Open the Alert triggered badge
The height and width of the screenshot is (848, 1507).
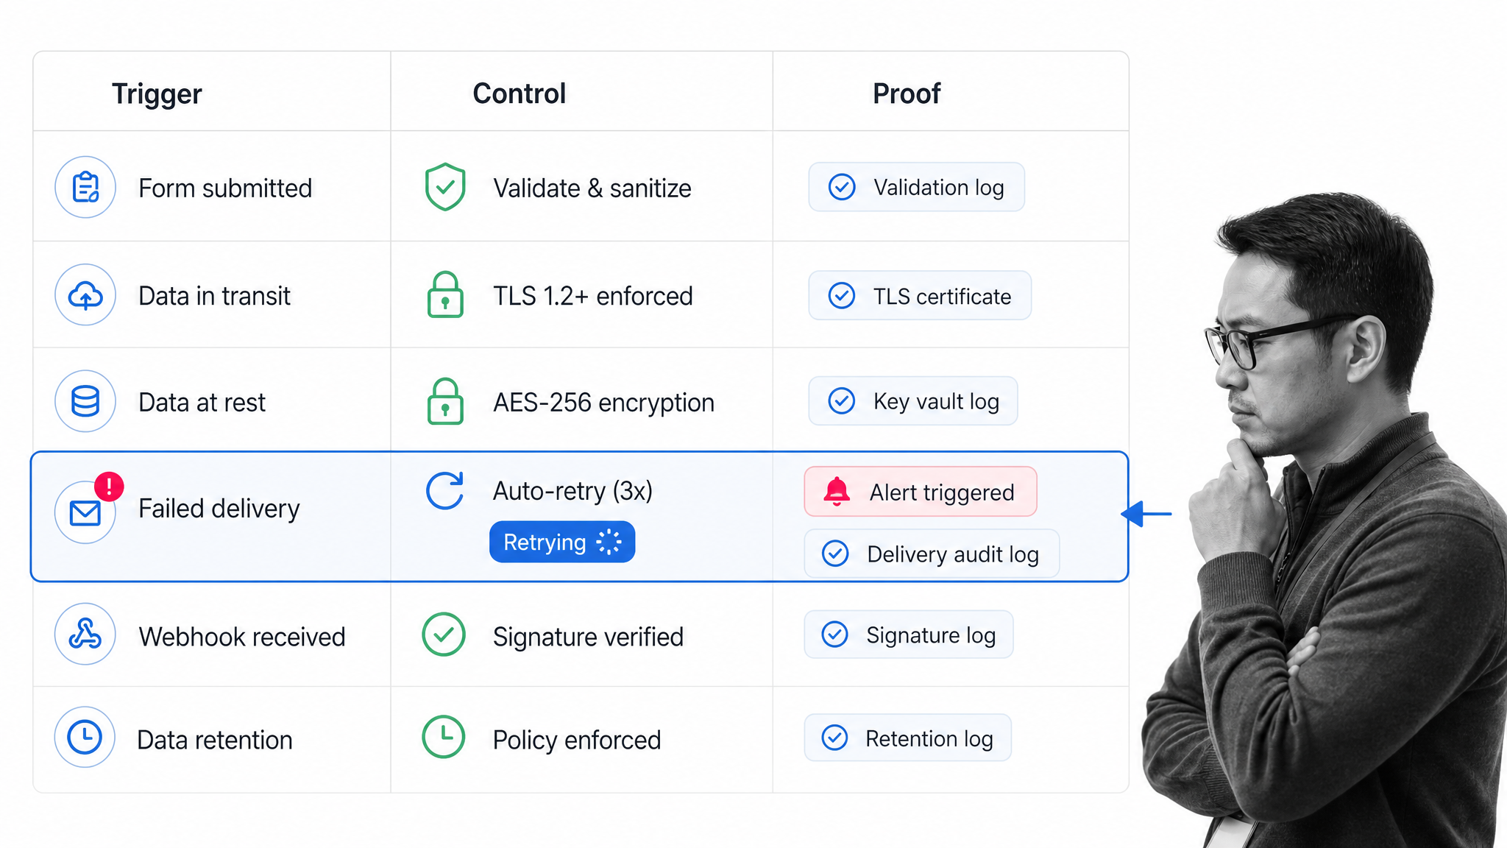point(921,492)
